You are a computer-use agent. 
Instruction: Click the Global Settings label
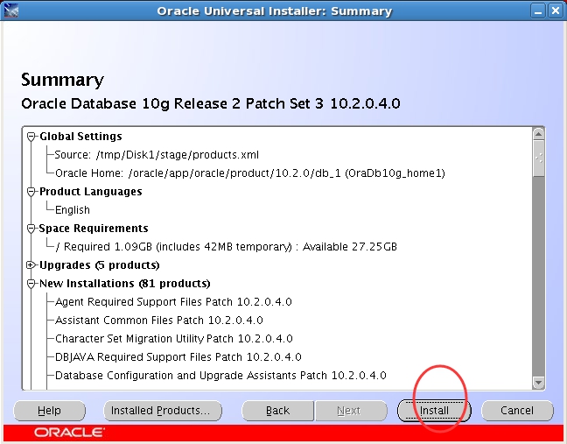coord(80,137)
